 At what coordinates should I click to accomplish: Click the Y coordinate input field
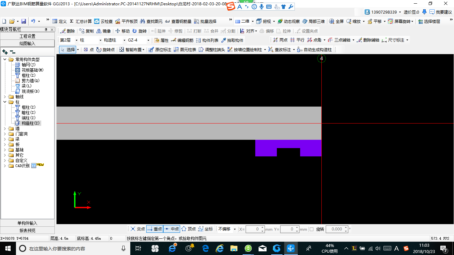pyautogui.click(x=289, y=229)
